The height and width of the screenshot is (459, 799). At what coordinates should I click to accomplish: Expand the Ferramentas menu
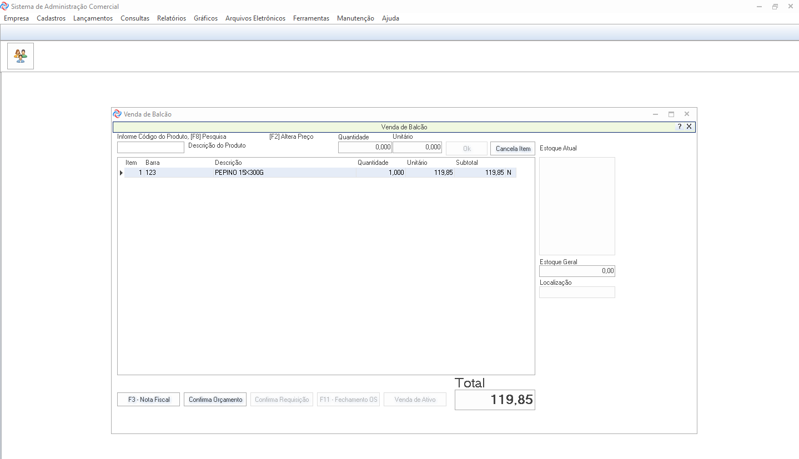[311, 18]
